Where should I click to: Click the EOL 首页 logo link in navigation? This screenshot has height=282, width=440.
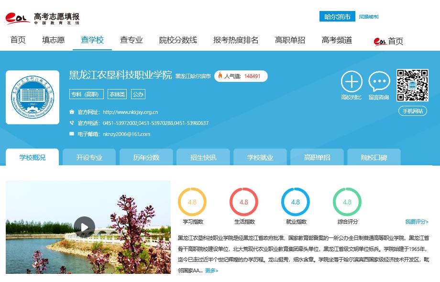point(388,41)
